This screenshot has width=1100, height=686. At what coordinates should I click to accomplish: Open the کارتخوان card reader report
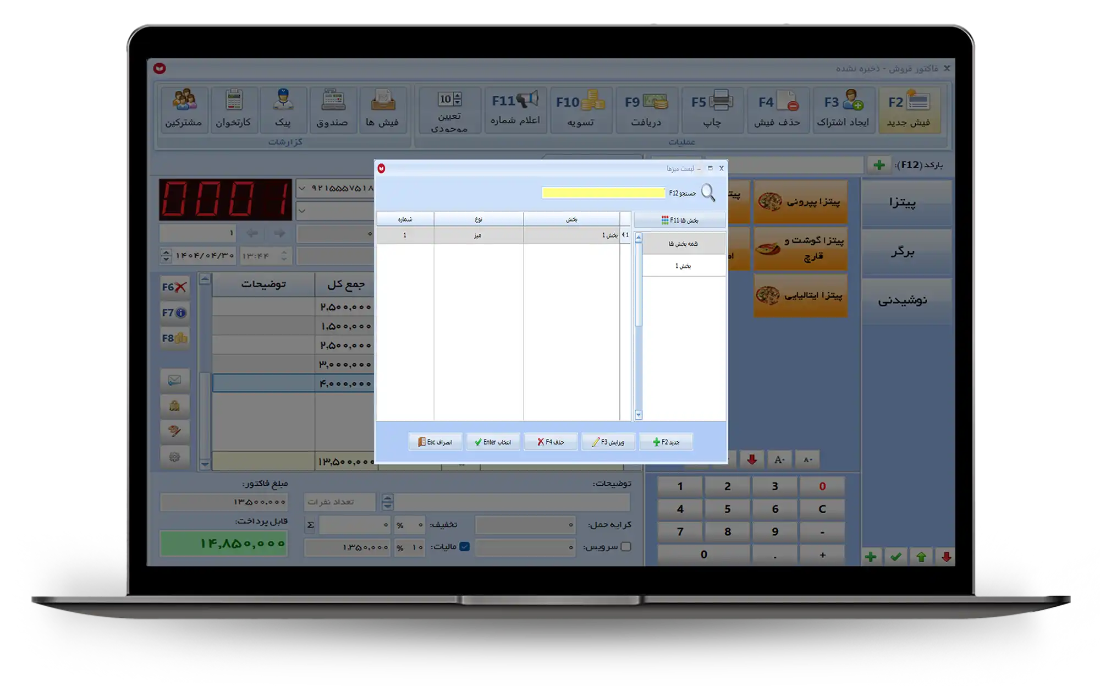(x=233, y=109)
